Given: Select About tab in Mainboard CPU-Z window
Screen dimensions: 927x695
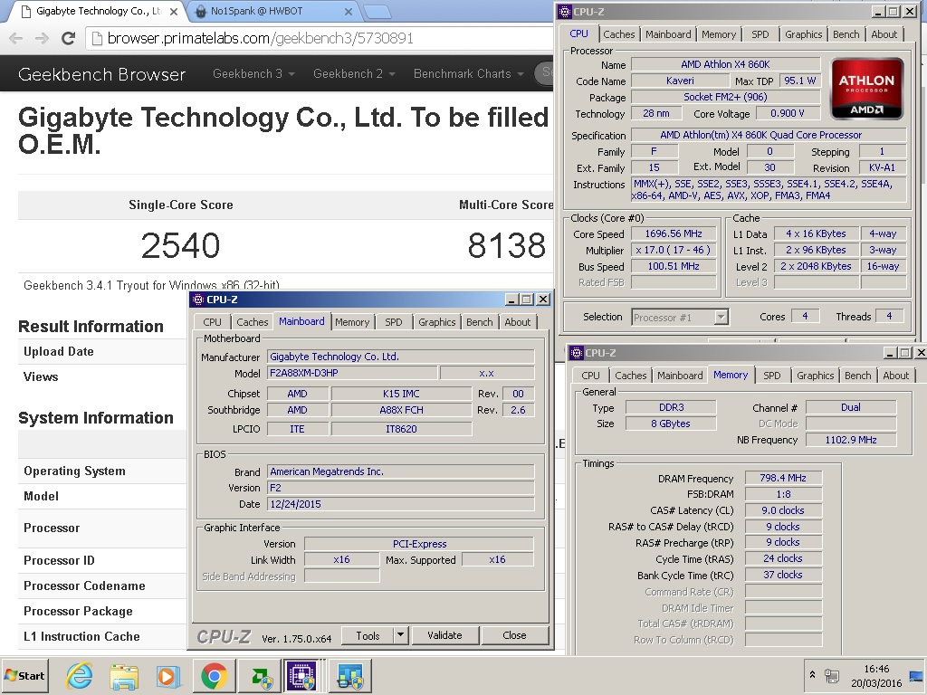Looking at the screenshot, I should (x=517, y=322).
